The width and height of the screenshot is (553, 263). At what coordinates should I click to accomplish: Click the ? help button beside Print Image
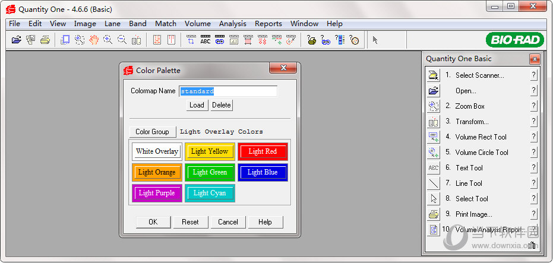coord(533,214)
